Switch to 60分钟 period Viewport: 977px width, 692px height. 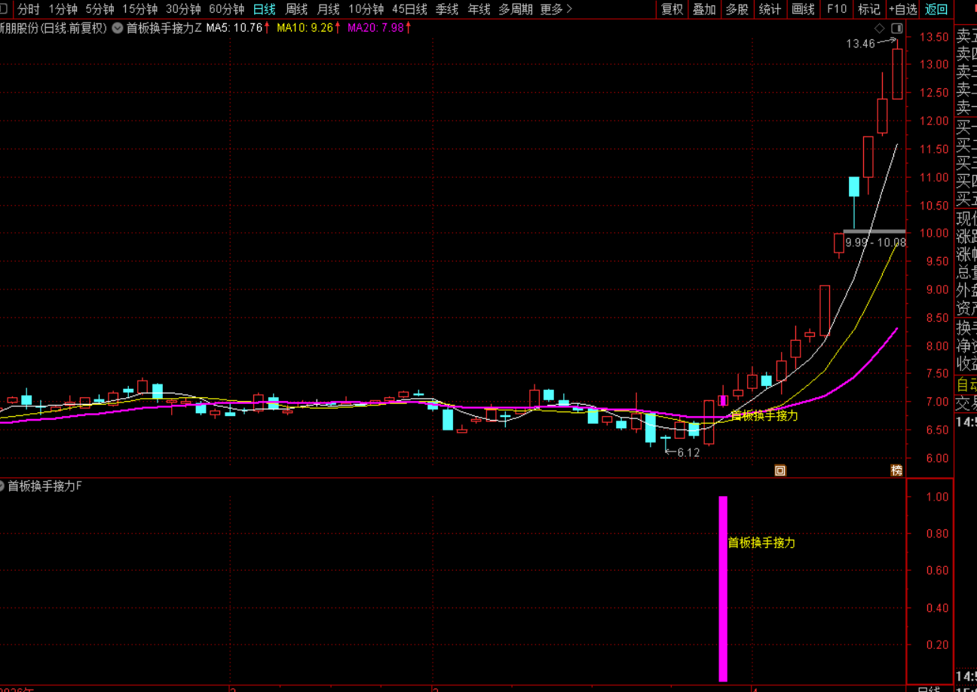click(x=227, y=9)
